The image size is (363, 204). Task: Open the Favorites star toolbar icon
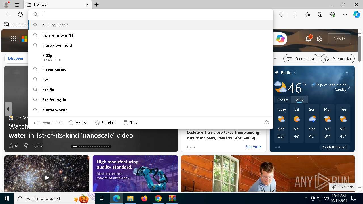307,14
